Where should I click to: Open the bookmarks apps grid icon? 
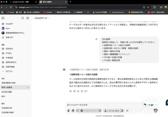(x=2, y=12)
